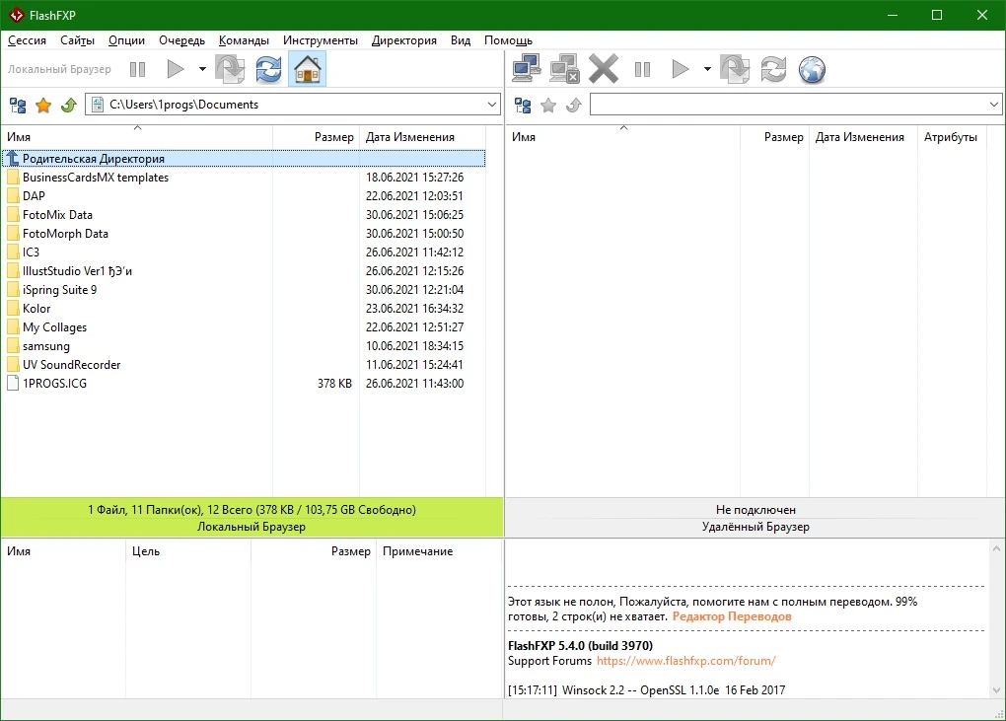Expand the remote path dropdown

click(994, 105)
